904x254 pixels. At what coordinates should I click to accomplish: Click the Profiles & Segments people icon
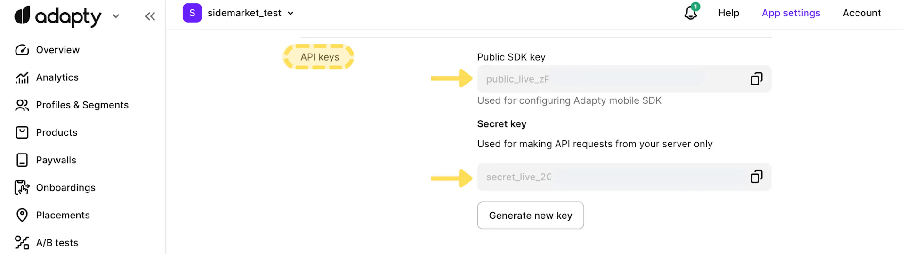pos(22,105)
